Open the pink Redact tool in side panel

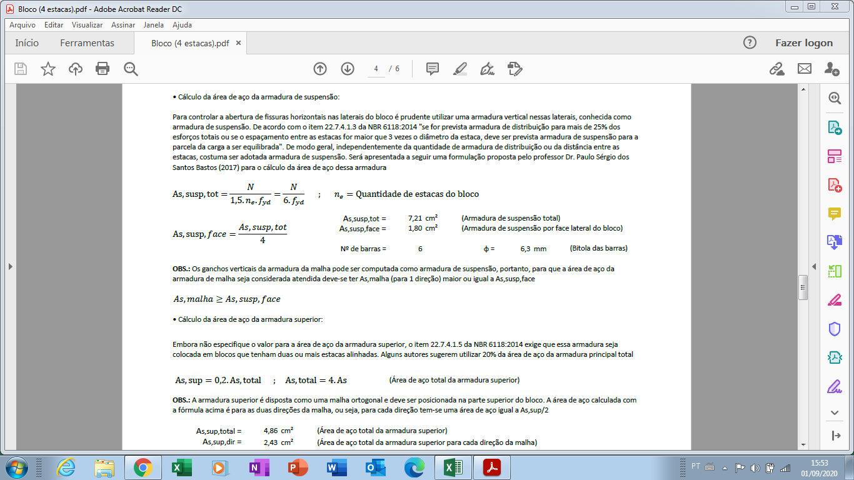(x=835, y=300)
